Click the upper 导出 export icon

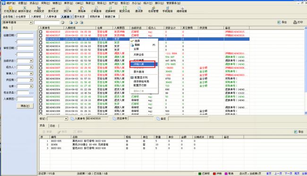[279, 22]
